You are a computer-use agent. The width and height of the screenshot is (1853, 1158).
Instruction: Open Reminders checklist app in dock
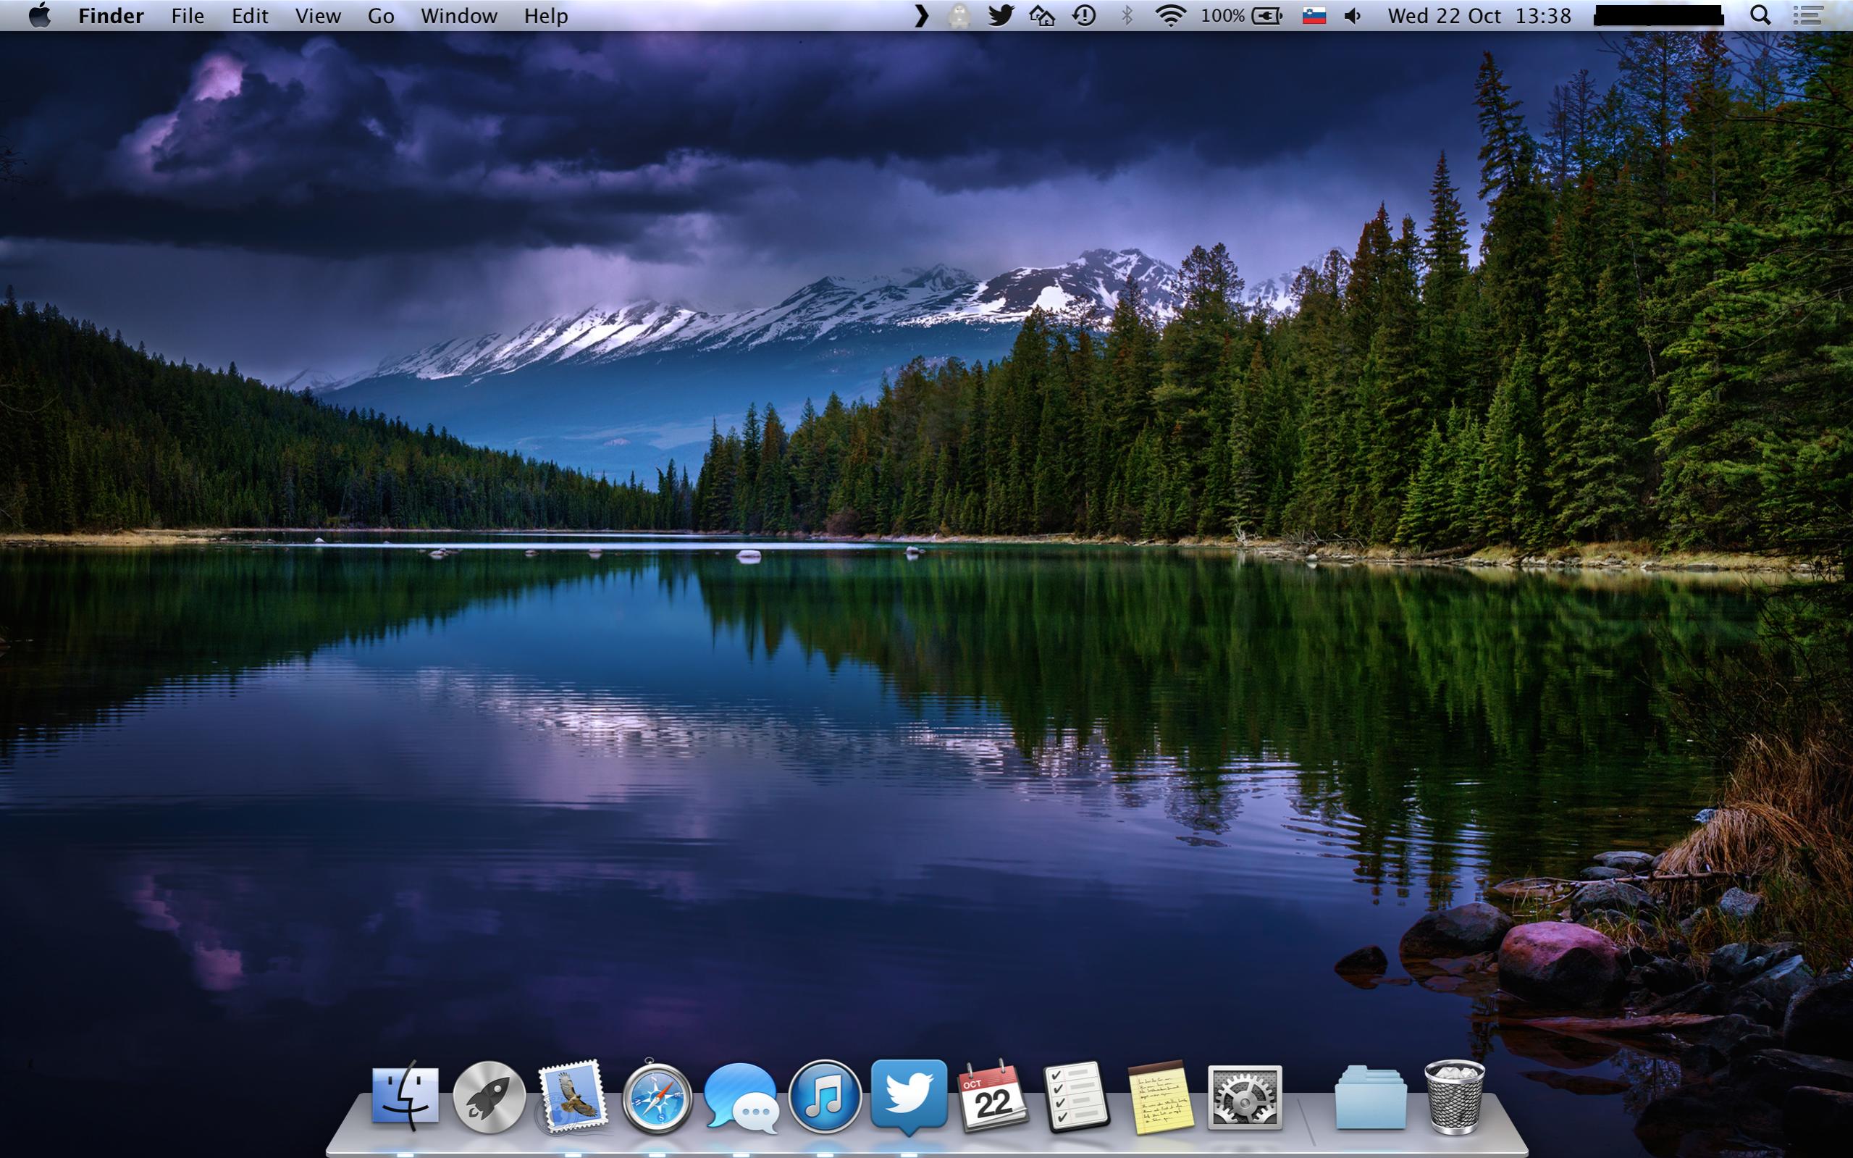(1076, 1096)
